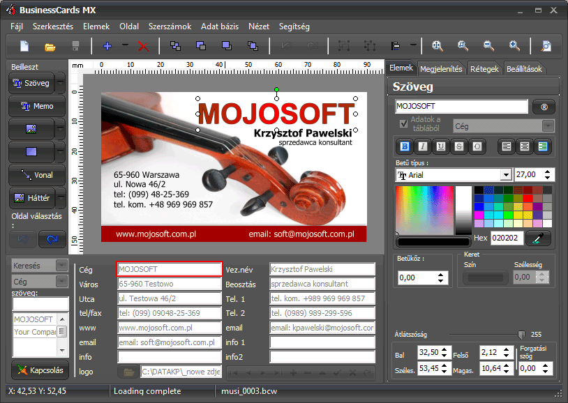The width and height of the screenshot is (568, 403).
Task: Switch to the Rétegek tab
Action: 484,69
